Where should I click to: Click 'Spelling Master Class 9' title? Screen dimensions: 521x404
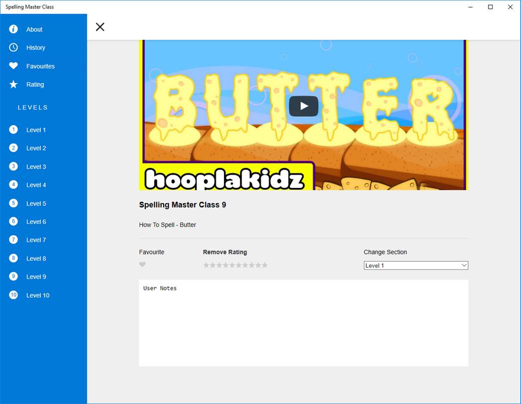[183, 204]
